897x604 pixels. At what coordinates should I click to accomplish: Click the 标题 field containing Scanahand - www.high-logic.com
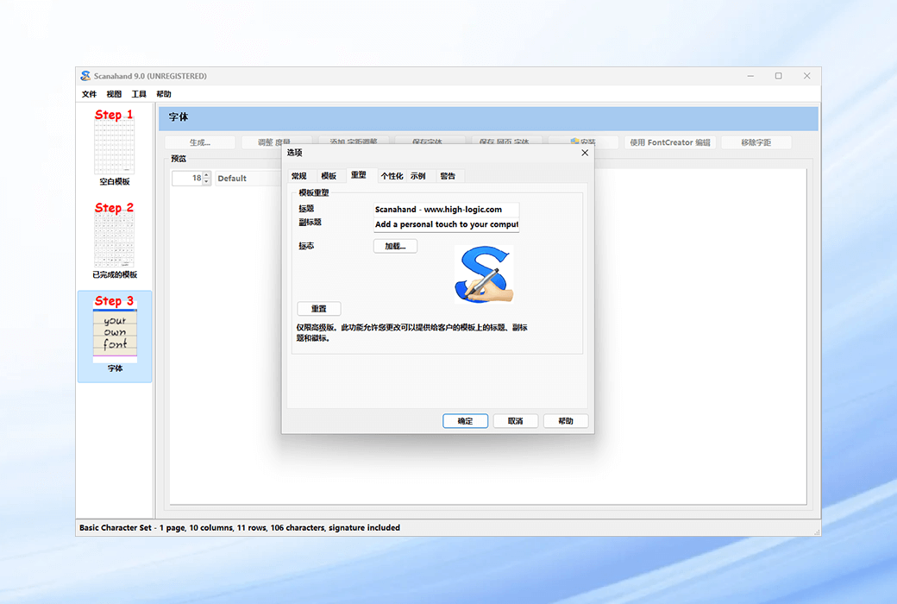pyautogui.click(x=446, y=210)
